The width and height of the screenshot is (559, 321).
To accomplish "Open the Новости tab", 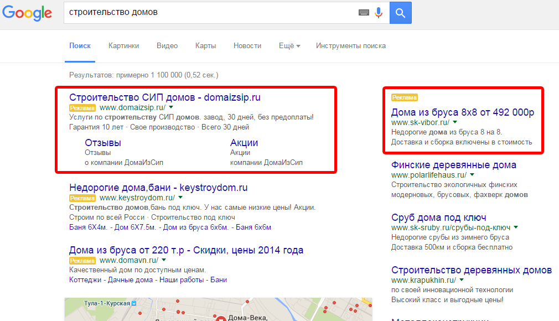I will click(x=247, y=46).
